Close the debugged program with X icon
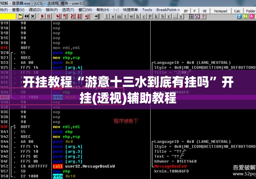 coord(33,16)
